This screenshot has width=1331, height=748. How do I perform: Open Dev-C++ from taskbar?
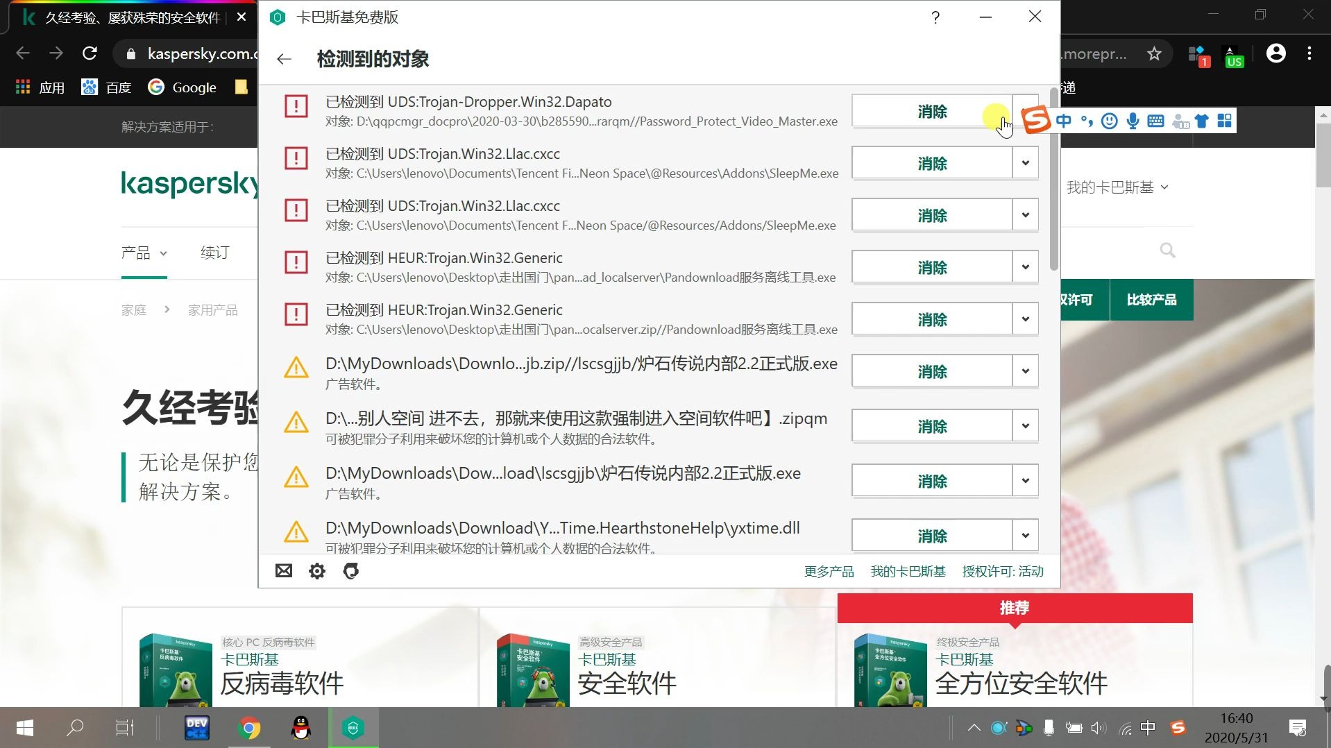pos(197,728)
